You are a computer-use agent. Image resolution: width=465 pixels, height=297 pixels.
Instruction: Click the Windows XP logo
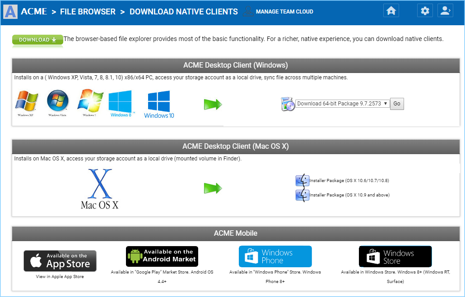pyautogui.click(x=26, y=103)
